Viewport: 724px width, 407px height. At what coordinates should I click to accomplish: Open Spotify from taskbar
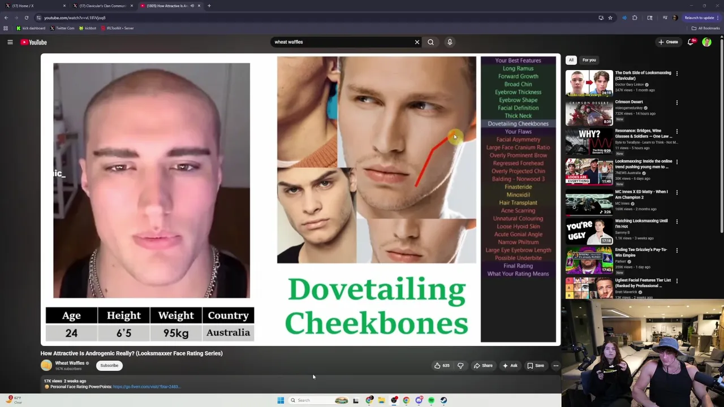[431, 400]
